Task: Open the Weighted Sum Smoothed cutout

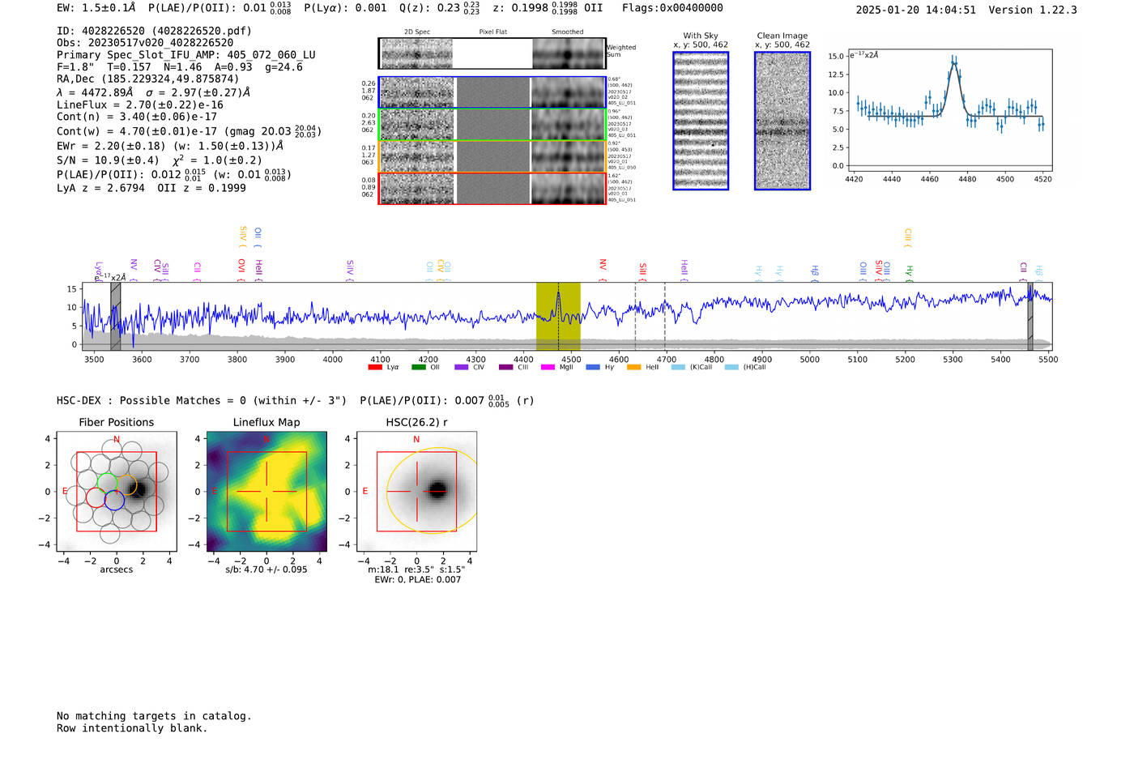Action: [569, 53]
